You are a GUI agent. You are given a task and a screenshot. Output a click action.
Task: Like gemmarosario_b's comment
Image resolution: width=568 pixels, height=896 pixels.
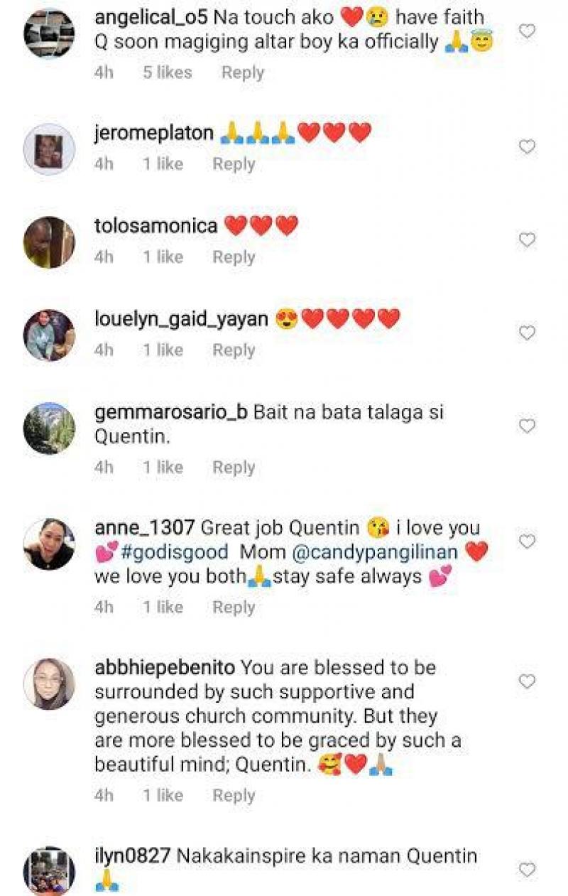pyautogui.click(x=527, y=426)
